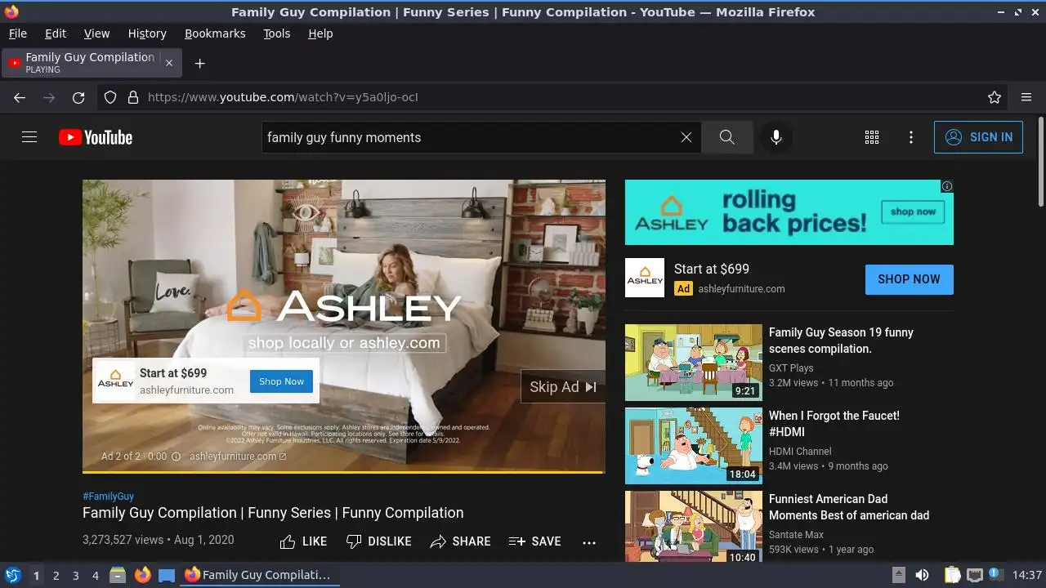Click the Ashley rolling back prices banner
Viewport: 1046px width, 588px height.
[789, 212]
